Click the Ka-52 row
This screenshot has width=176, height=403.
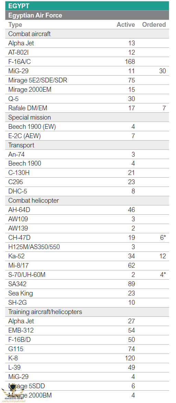coord(87,256)
